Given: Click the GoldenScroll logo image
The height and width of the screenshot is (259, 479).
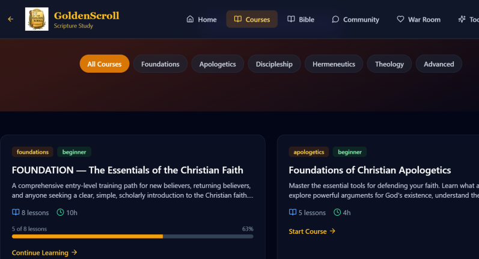Looking at the screenshot, I should 37,19.
